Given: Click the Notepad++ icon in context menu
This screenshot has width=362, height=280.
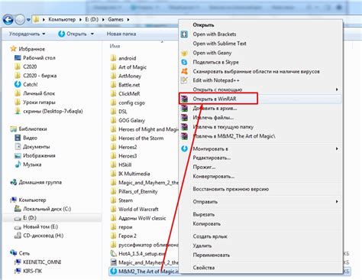Looking at the screenshot, I should coord(184,80).
